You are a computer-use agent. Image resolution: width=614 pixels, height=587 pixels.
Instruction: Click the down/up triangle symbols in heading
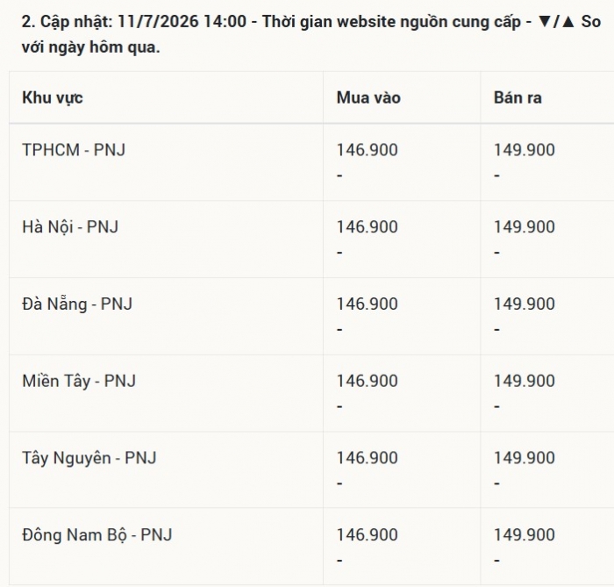[556, 22]
